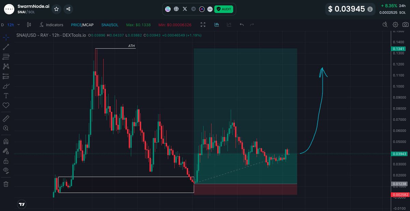The width and height of the screenshot is (410, 211).
Task: Open the 12h interval dropdown
Action: (x=11, y=25)
